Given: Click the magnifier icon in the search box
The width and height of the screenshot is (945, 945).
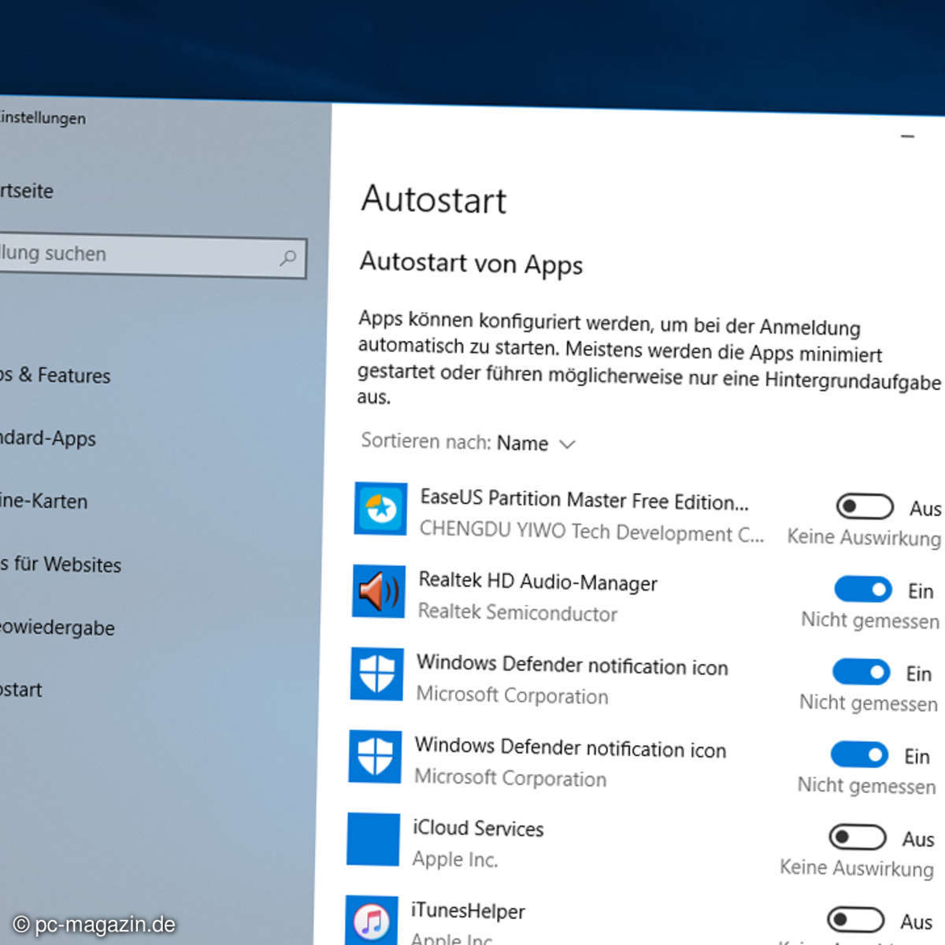Looking at the screenshot, I should click(289, 258).
